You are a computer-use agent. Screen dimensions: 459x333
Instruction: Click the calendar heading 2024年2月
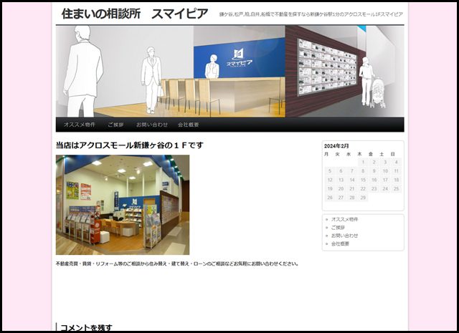[336, 146]
